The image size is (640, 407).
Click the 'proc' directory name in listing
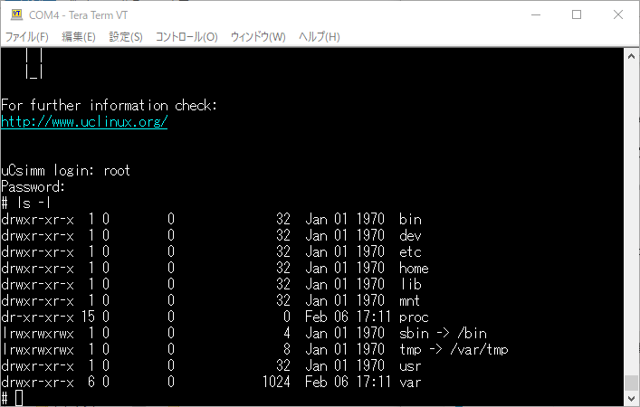pyautogui.click(x=414, y=317)
